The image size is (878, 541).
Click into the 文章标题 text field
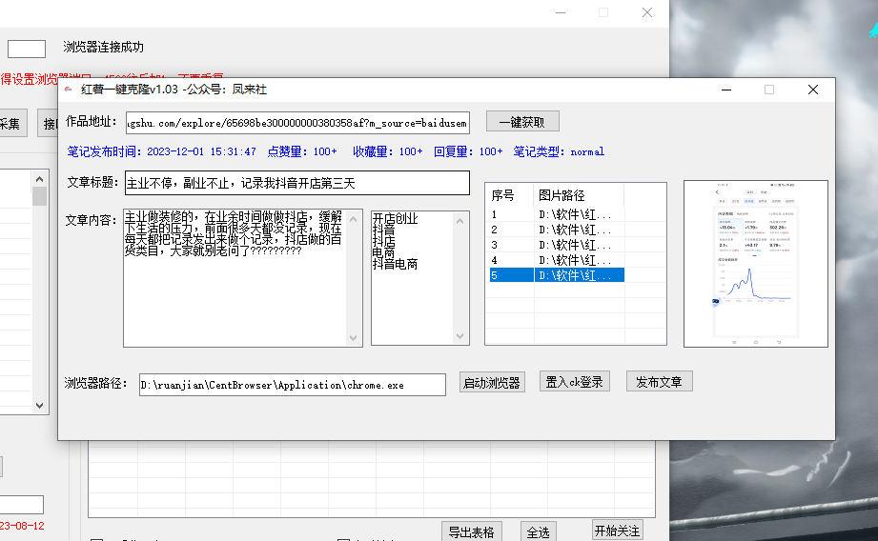pos(296,183)
